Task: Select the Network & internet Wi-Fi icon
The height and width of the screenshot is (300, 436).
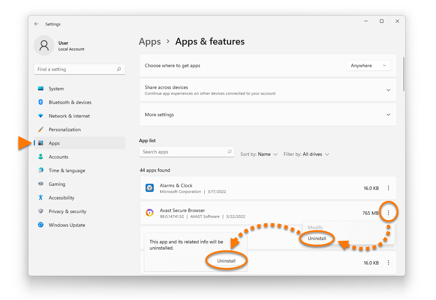Action: point(41,116)
